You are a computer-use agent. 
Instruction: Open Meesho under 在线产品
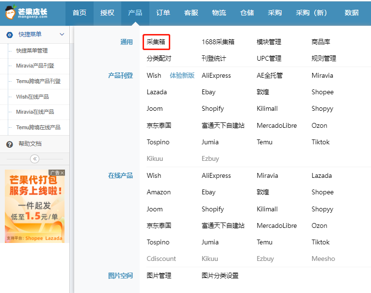[323, 259]
